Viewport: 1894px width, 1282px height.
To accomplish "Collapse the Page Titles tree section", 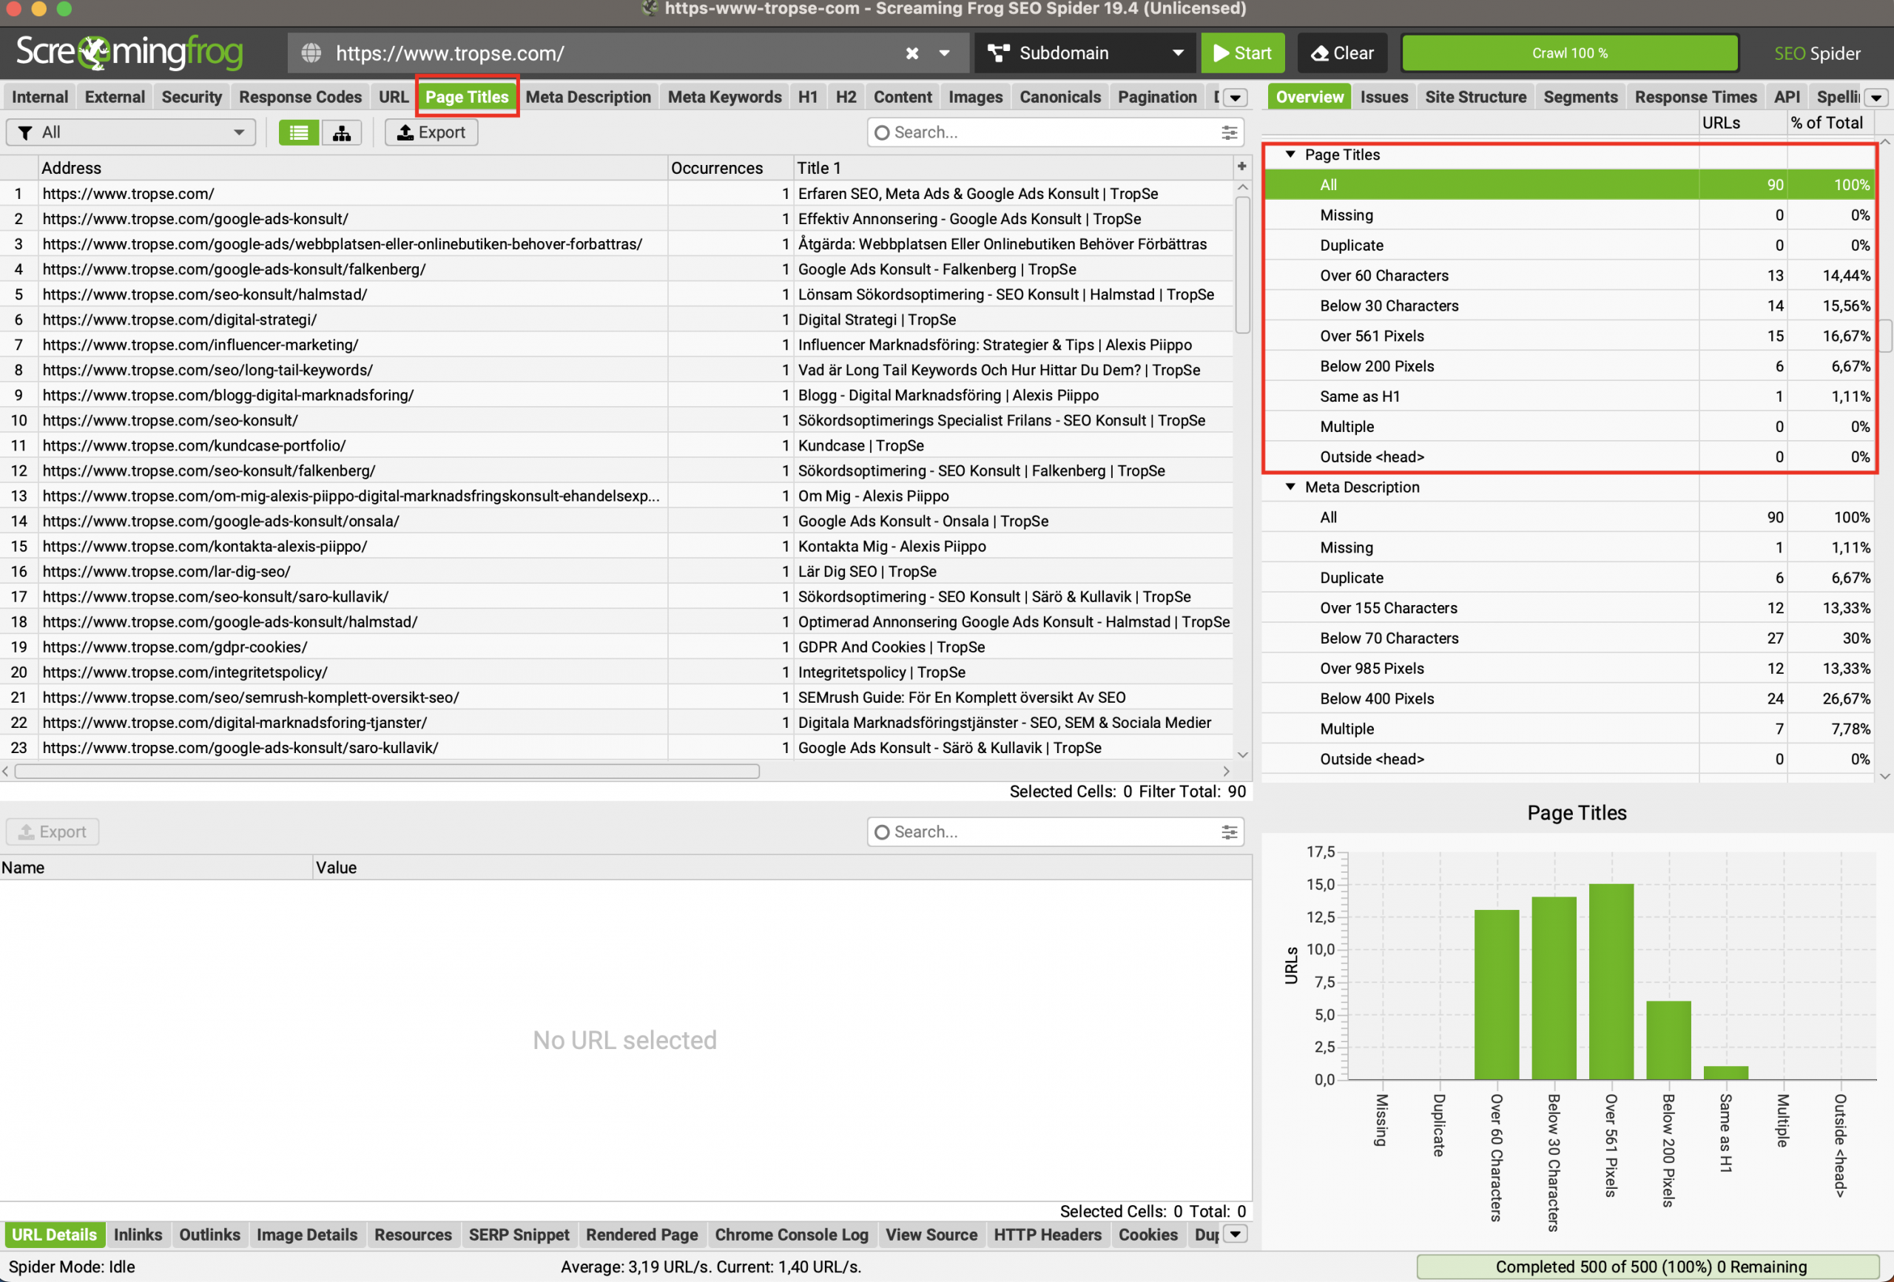I will [x=1290, y=154].
